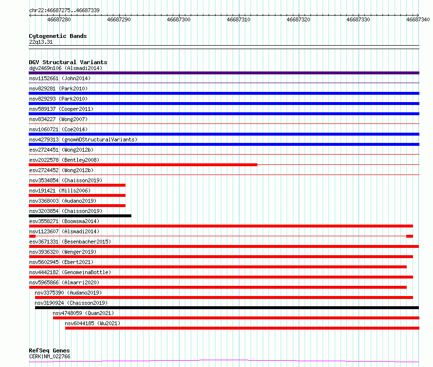Click ruler position 46687280

59,19
